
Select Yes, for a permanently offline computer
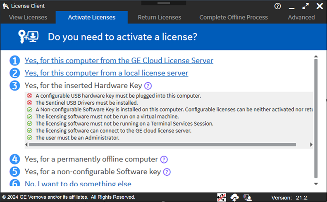(91, 159)
